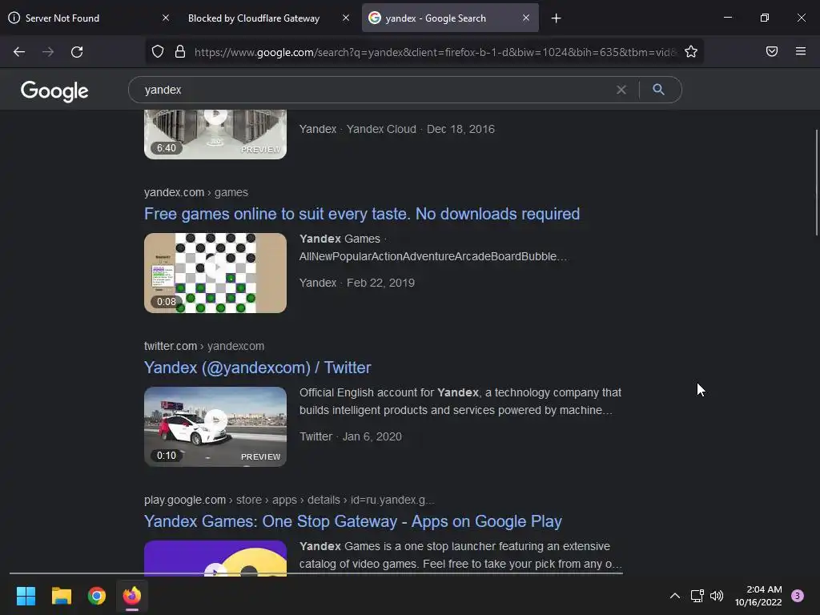
Task: Click the forward navigation arrow
Action: click(48, 52)
